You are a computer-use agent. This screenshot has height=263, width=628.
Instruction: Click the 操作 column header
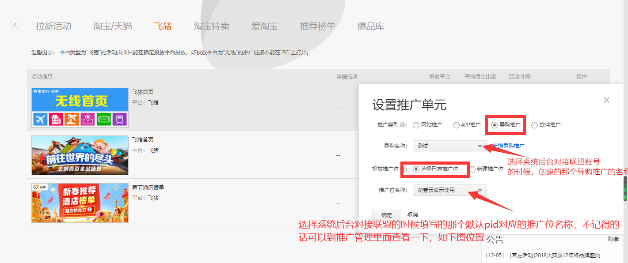coord(582,76)
